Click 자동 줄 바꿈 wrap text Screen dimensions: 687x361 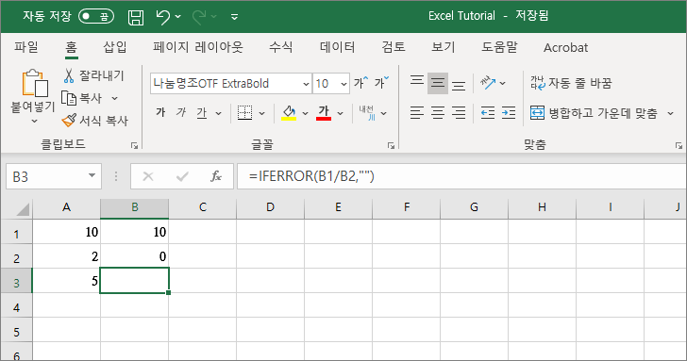point(571,83)
